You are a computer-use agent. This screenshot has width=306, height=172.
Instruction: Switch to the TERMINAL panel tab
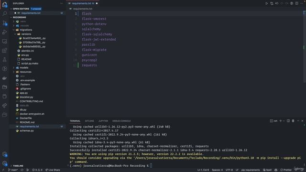click(x=75, y=121)
